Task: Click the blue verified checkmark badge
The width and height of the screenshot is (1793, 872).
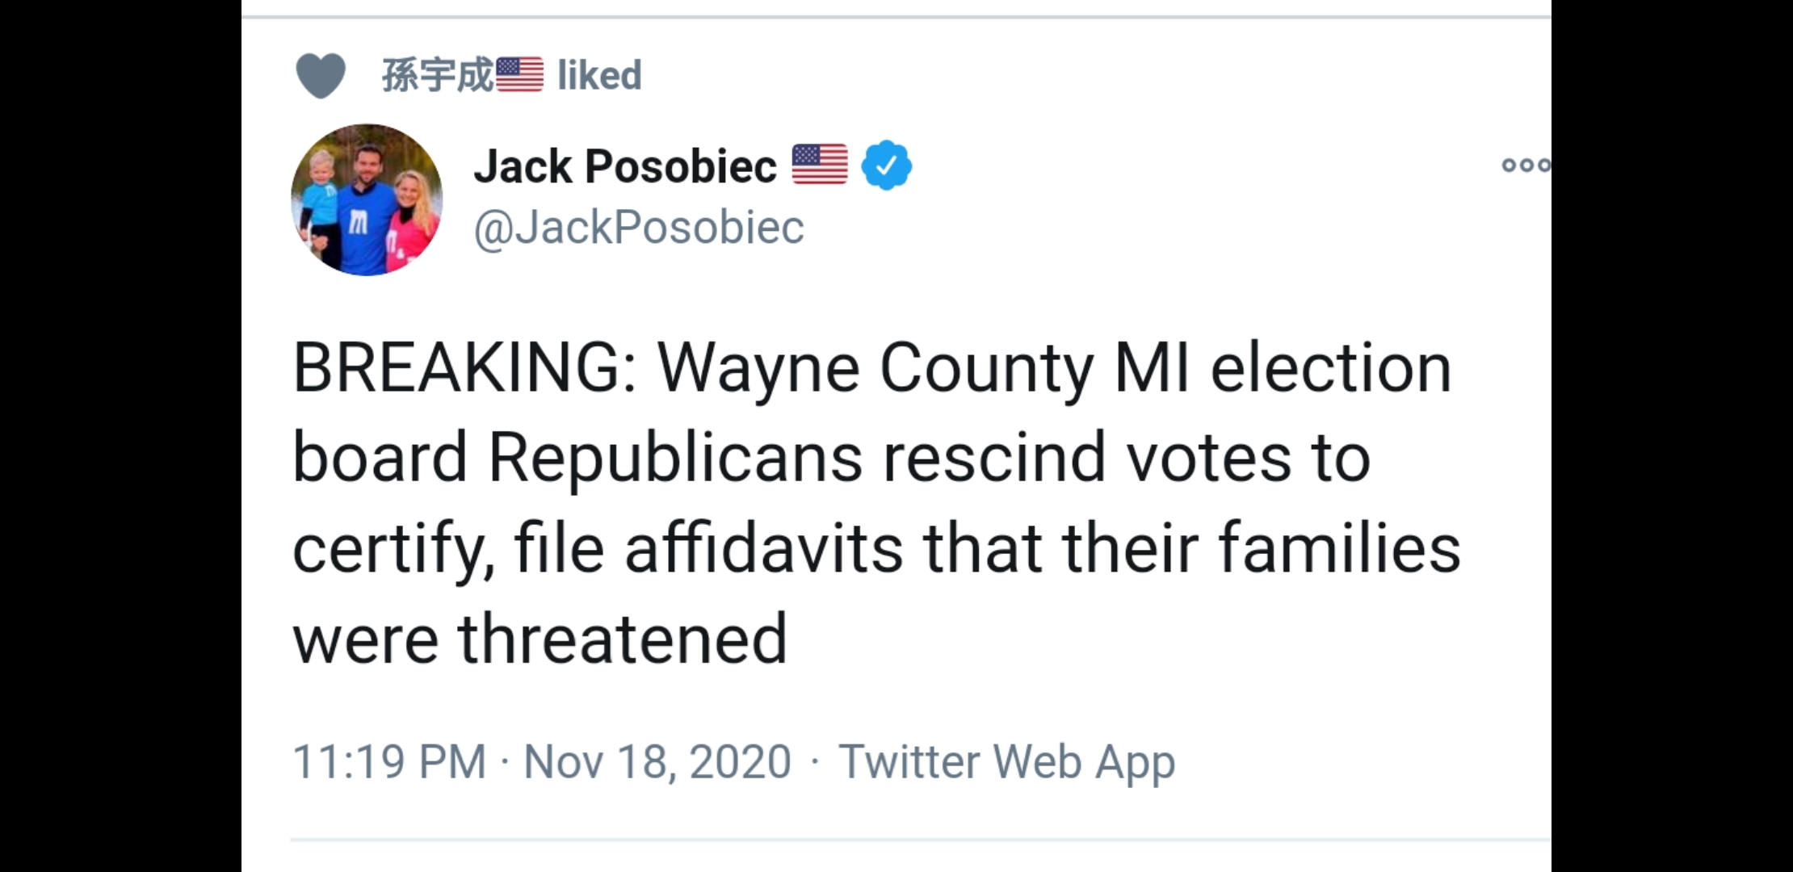Action: (x=886, y=165)
